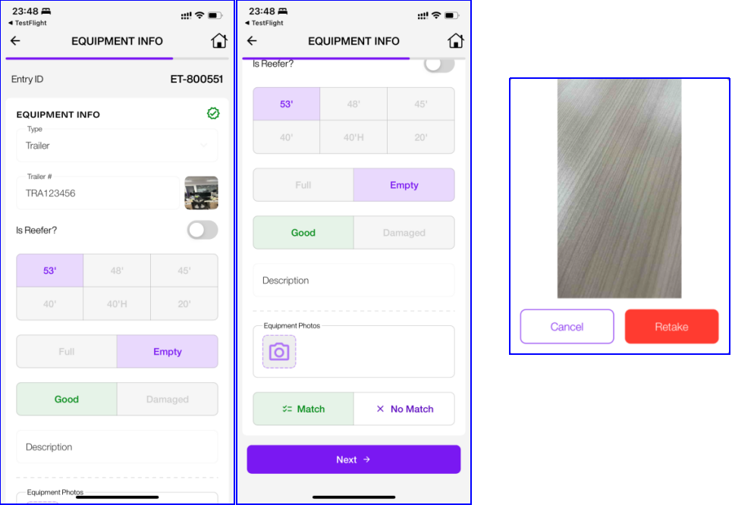
Task: Select the 48' size on left screen
Action: [x=117, y=271]
